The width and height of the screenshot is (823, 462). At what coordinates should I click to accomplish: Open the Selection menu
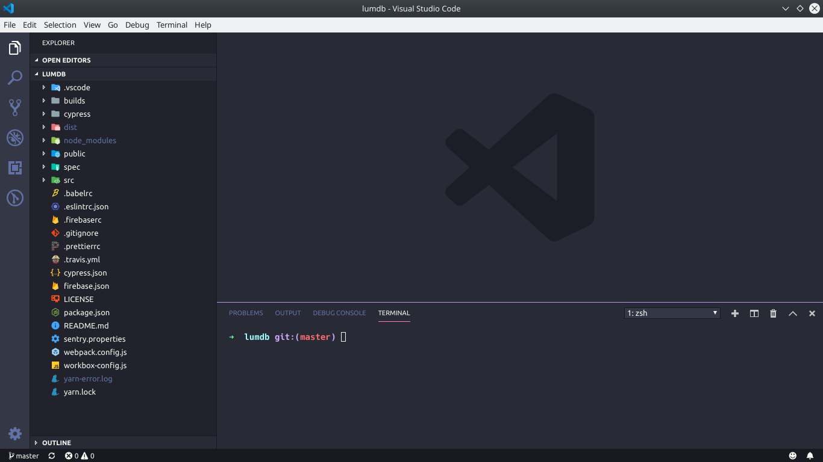pos(60,25)
